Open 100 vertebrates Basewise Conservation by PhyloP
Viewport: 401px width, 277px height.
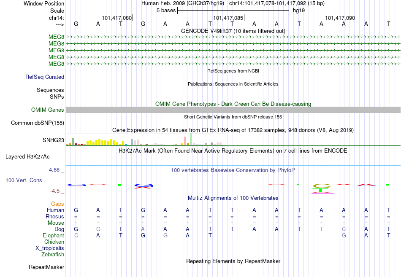(x=233, y=170)
